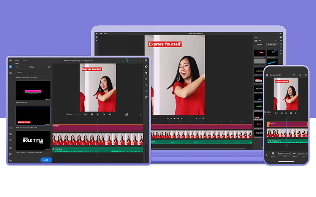
Task: Select the 'Your Bold Title Here' template thumbnail
Action: (x=33, y=141)
